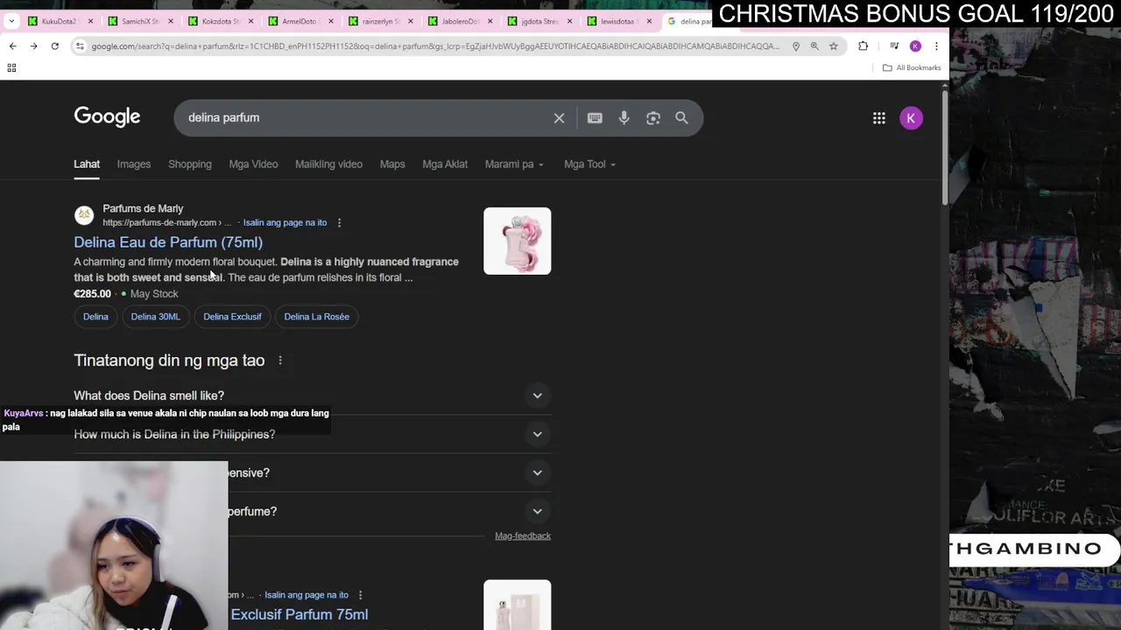Click the Delina 30ML sitelink chip
Viewport: 1121px width, 630px height.
pyautogui.click(x=155, y=317)
